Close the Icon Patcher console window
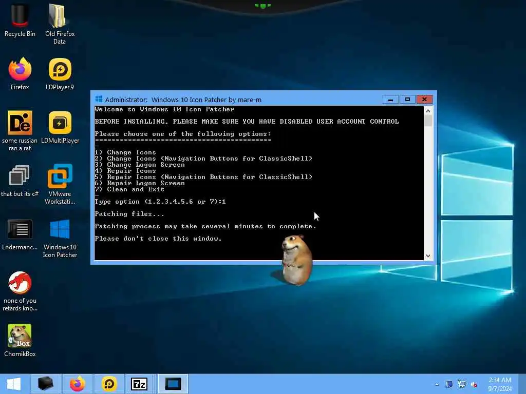The height and width of the screenshot is (394, 526). click(424, 100)
